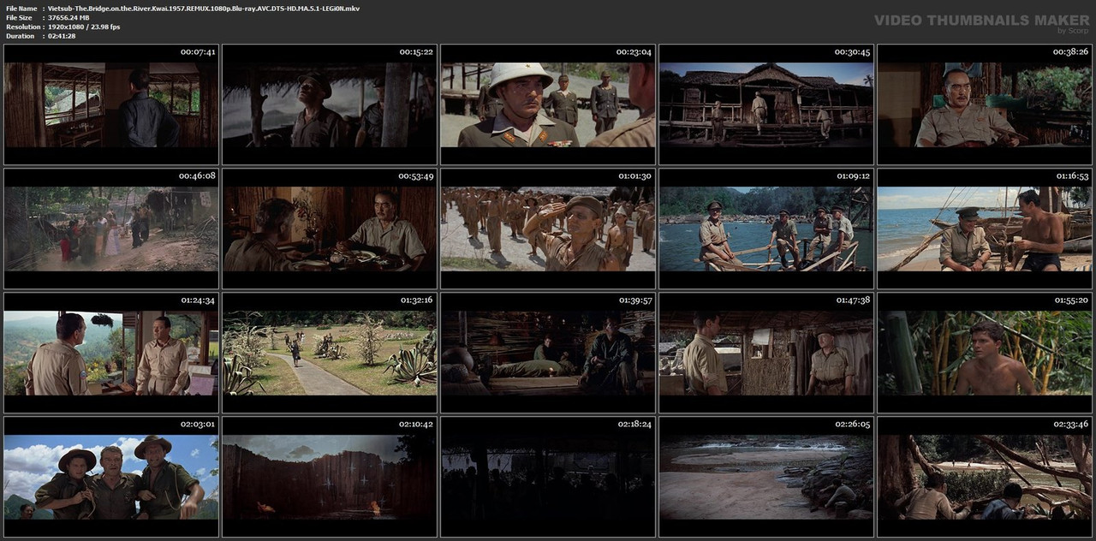Click the "Resolution" header label
The height and width of the screenshot is (541, 1096).
22,27
